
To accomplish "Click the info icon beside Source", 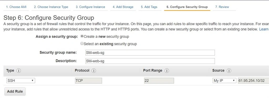I will (229, 70).
